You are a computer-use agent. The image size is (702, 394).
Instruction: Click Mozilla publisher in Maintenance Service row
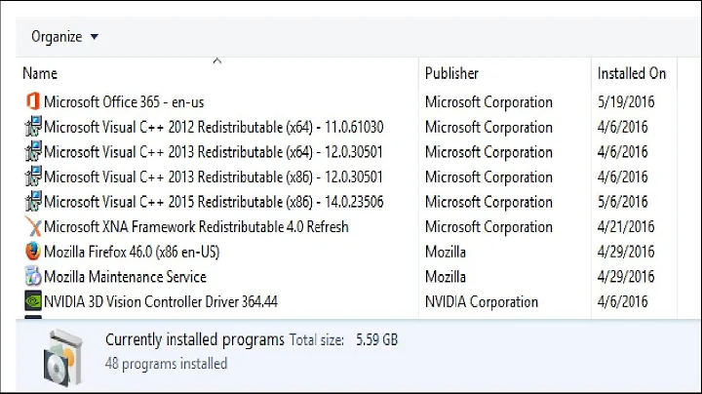pos(446,277)
